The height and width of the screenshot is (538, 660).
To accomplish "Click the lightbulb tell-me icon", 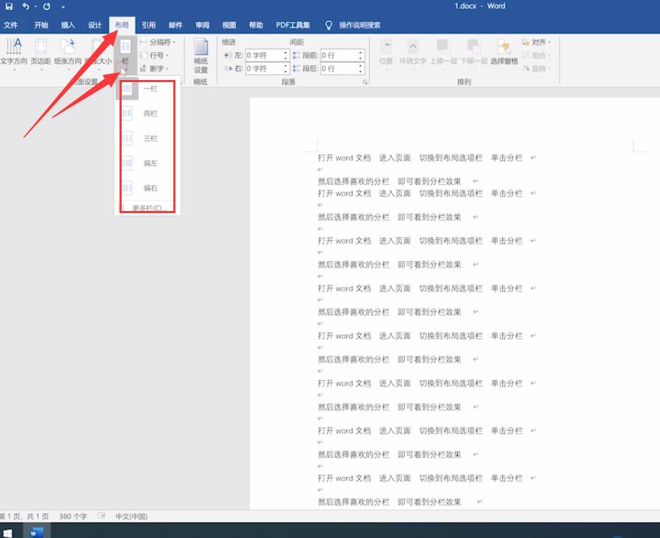I will coord(329,25).
